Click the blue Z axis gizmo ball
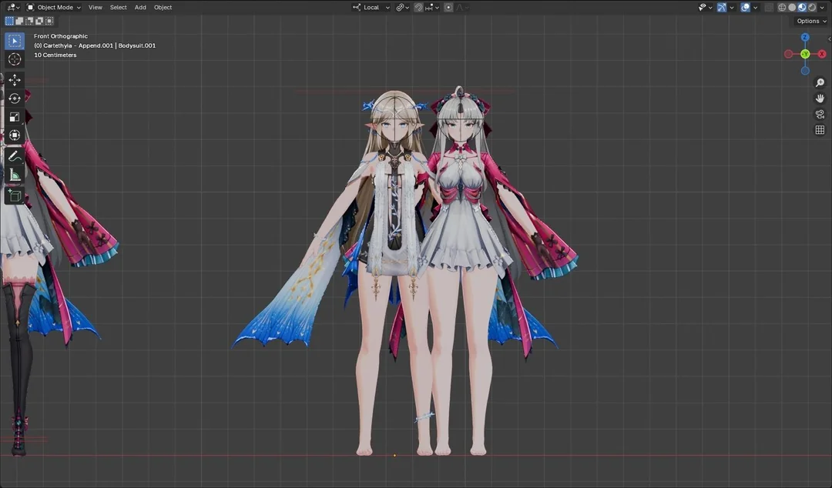Screen dimensions: 832x488 (805, 37)
